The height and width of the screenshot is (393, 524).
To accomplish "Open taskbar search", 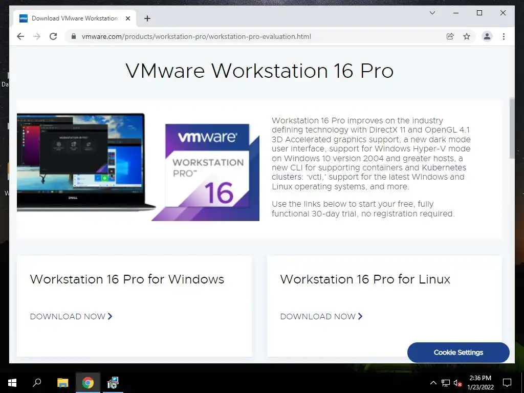I will (x=37, y=383).
